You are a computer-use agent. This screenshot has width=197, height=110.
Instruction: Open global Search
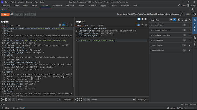point(182,6)
